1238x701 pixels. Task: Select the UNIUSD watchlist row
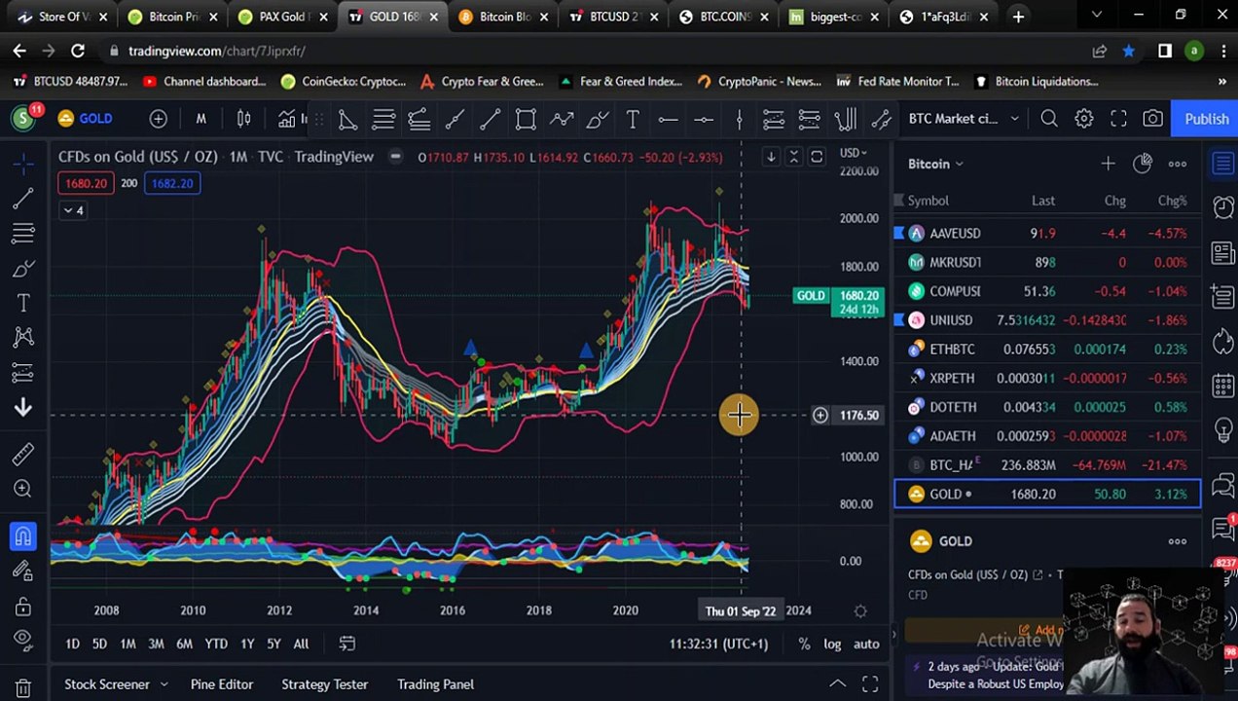point(1047,320)
